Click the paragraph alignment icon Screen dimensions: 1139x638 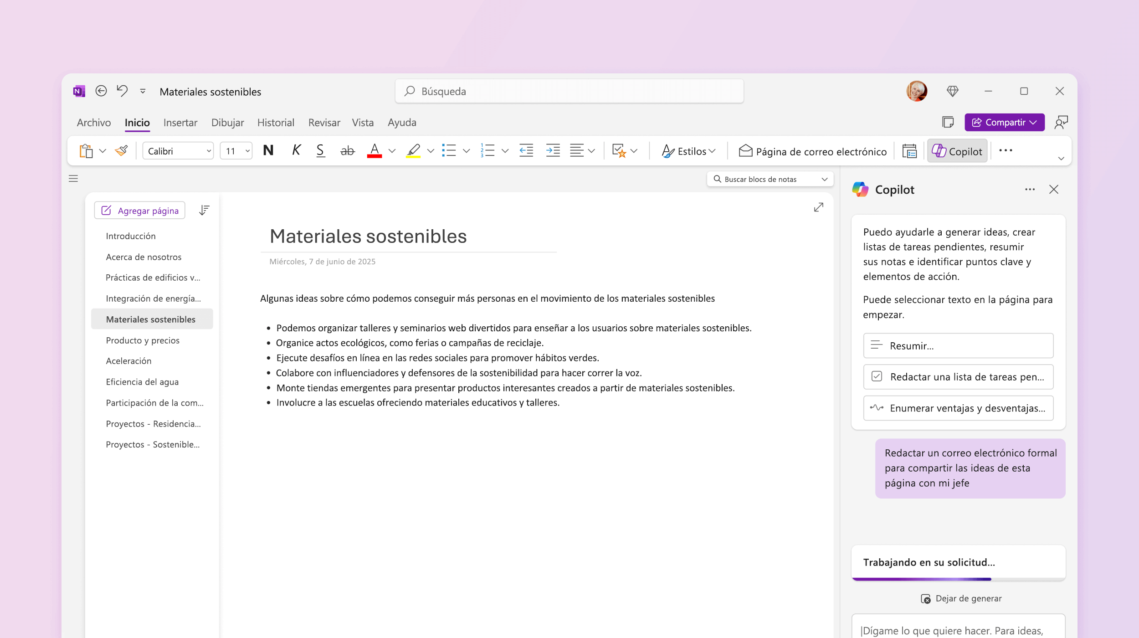coord(577,150)
